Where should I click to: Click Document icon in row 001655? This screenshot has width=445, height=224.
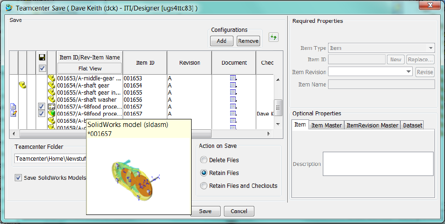click(x=233, y=92)
